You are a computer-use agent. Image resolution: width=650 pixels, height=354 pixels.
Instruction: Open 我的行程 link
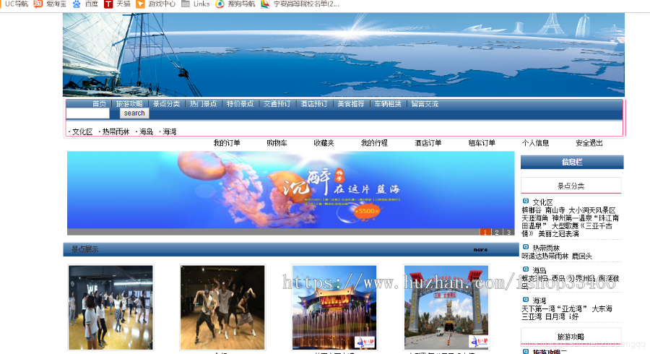[374, 143]
